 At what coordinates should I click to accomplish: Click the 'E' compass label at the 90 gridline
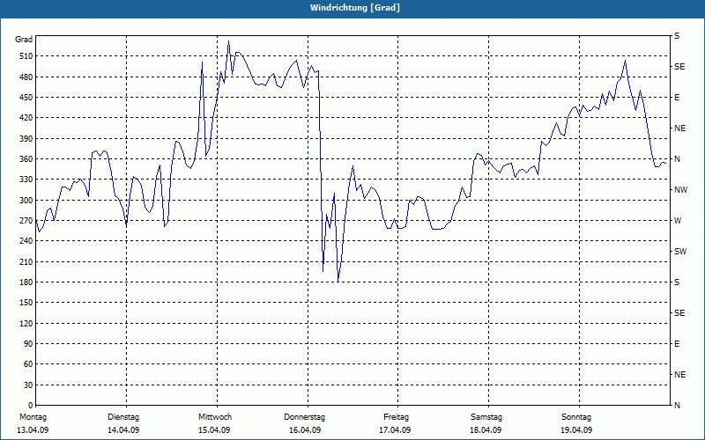[677, 344]
